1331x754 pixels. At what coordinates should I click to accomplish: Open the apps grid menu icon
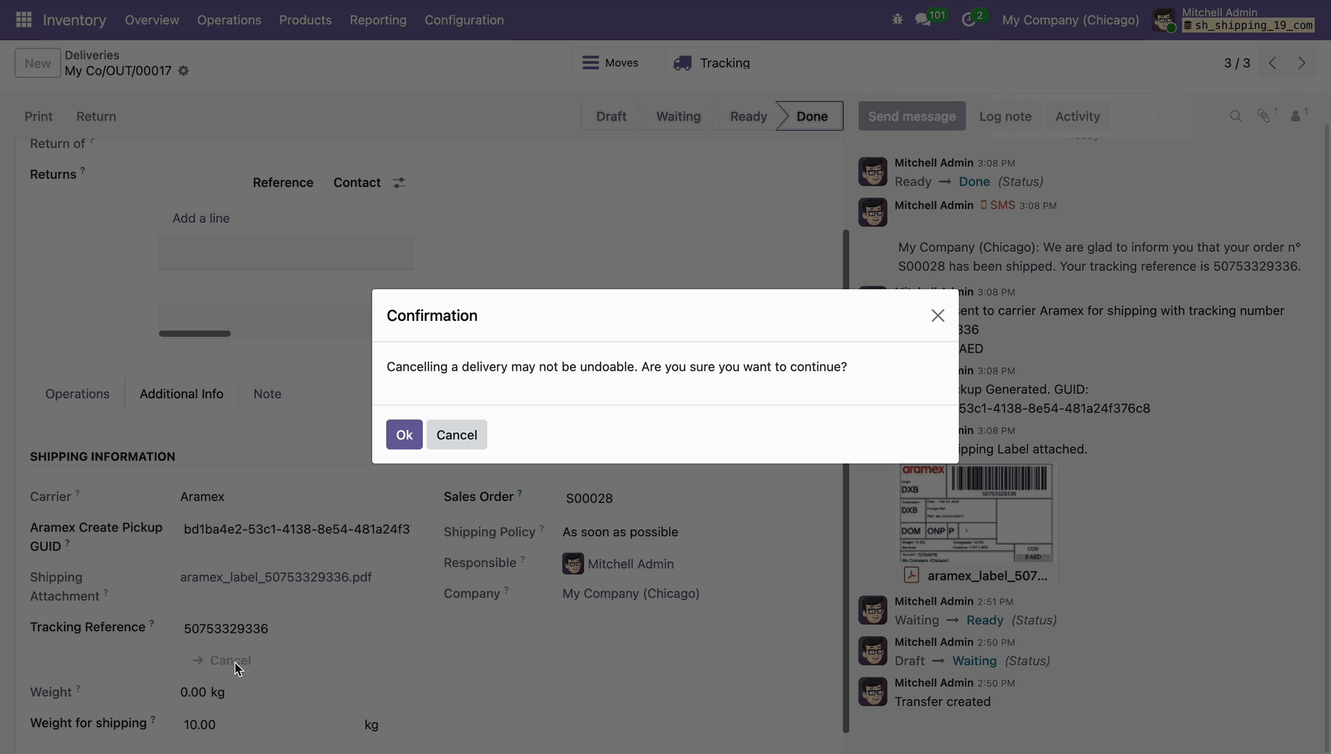coord(24,20)
